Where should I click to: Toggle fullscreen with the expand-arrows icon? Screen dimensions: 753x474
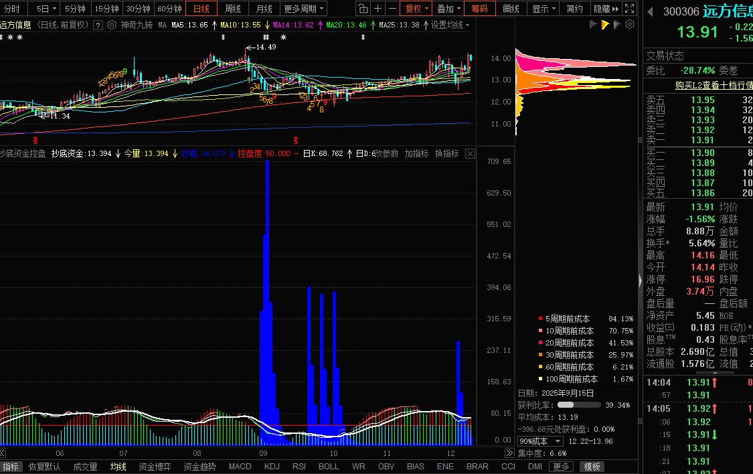(x=629, y=9)
